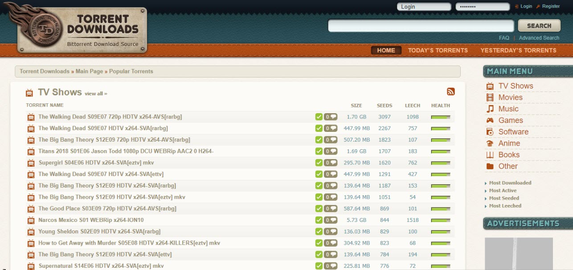Go to Today's Torrents tab
Image resolution: width=573 pixels, height=270 pixels.
(x=438, y=50)
